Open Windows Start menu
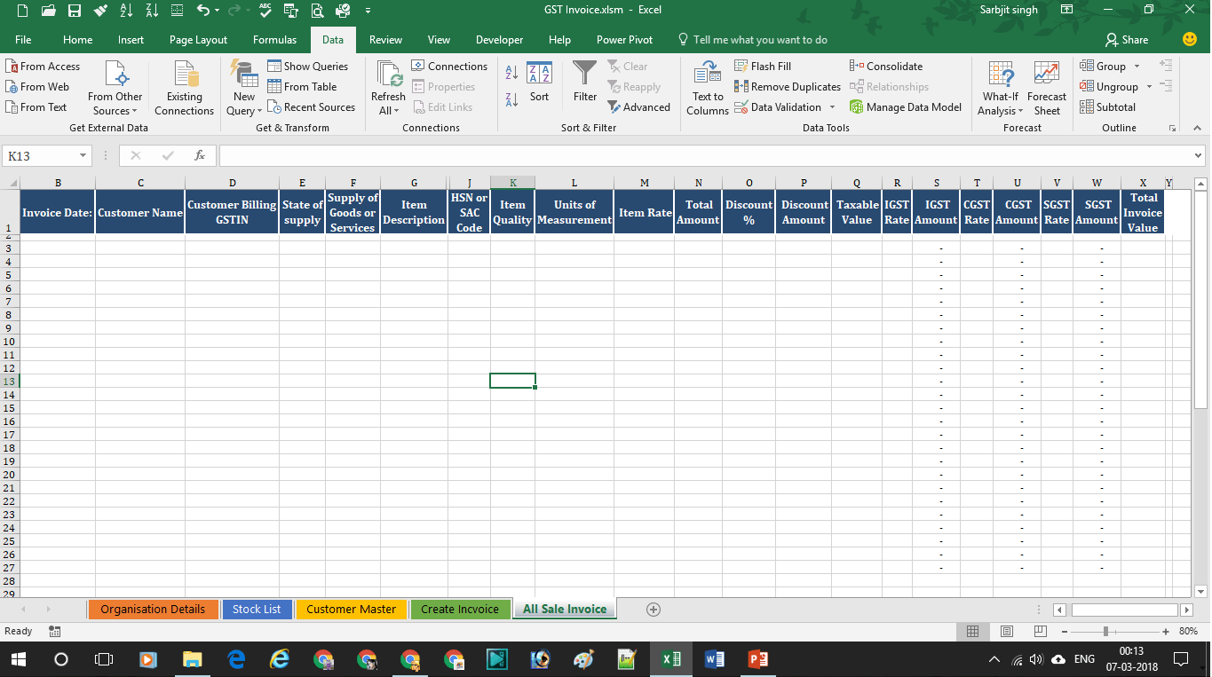Viewport: 1212px width, 677px height. pos(18,659)
